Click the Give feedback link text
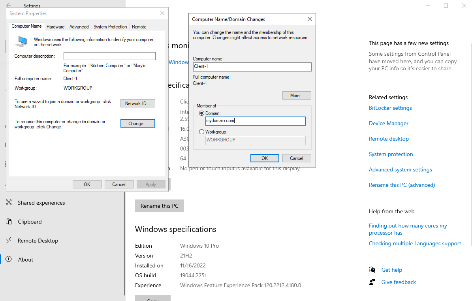This screenshot has width=472, height=301. coord(399,282)
